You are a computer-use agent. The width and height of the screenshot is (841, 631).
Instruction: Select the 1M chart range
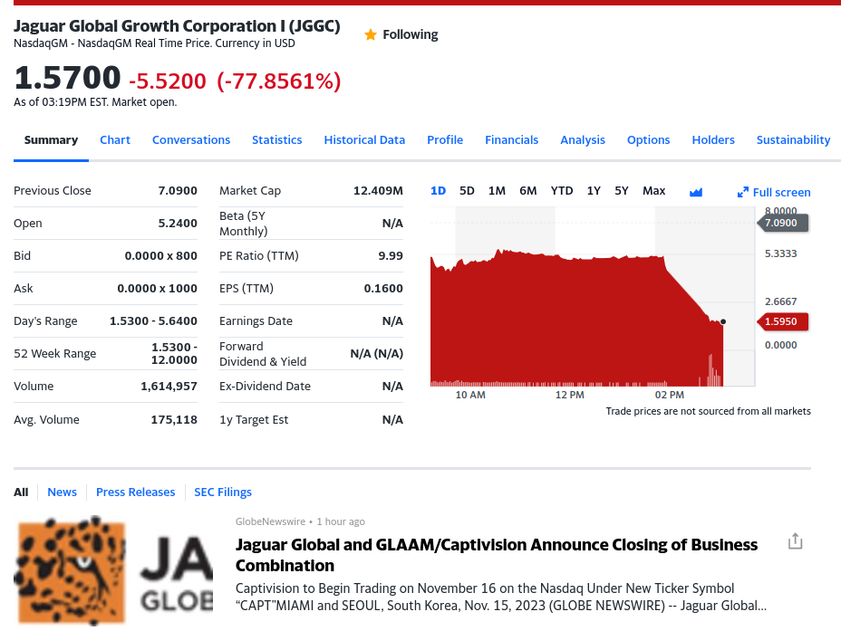point(497,191)
